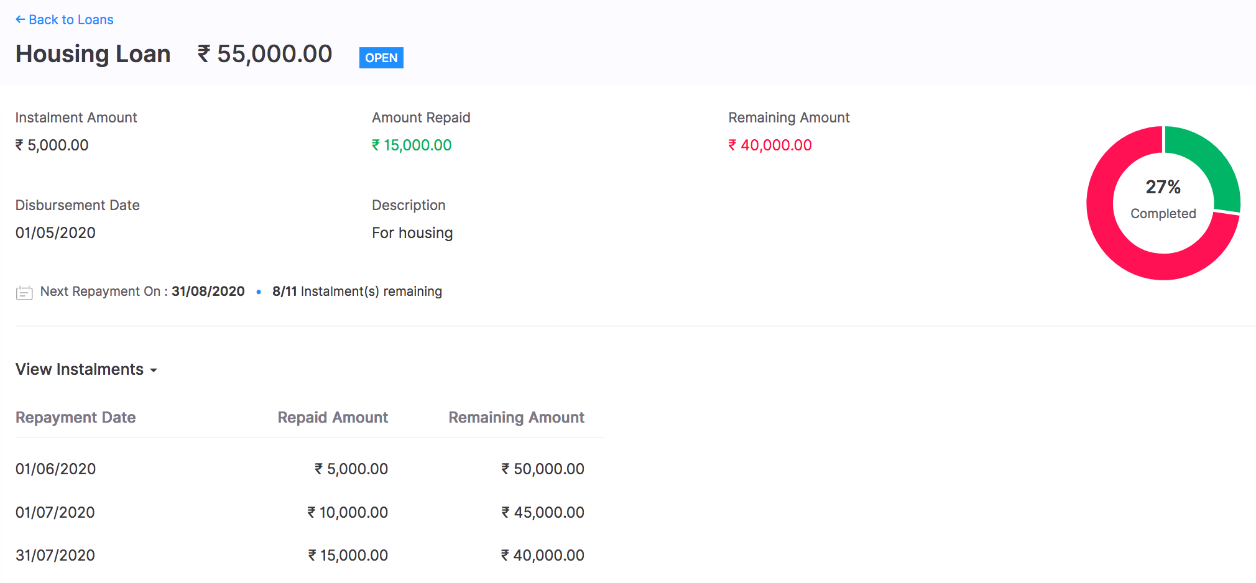The height and width of the screenshot is (583, 1256).
Task: Select the Repayment Date column header
Action: (75, 417)
